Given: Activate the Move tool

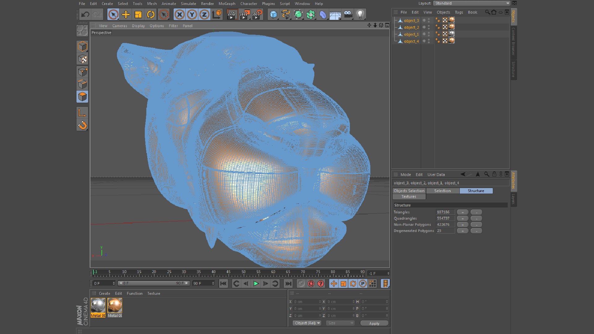Looking at the screenshot, I should [126, 15].
